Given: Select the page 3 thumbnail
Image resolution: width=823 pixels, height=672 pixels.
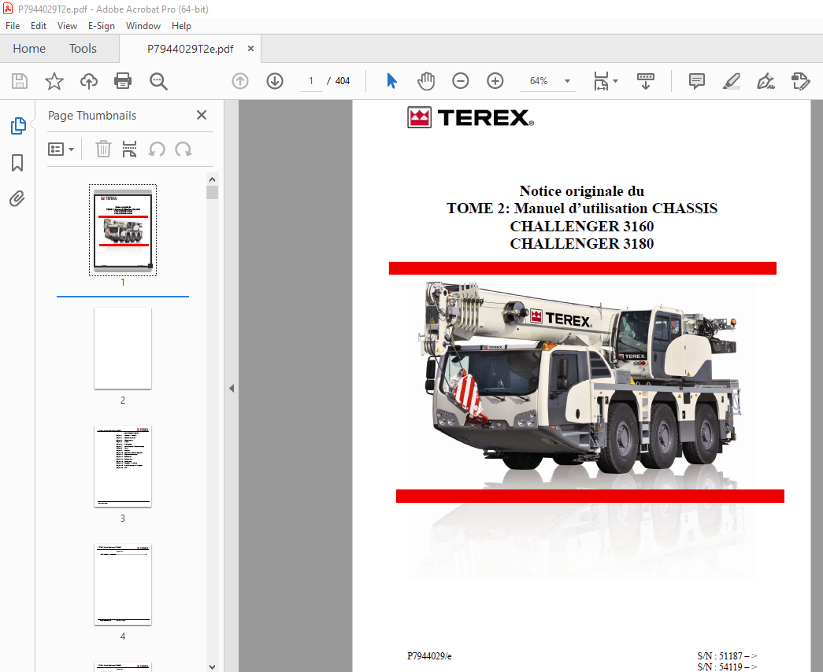Looking at the screenshot, I should [123, 467].
